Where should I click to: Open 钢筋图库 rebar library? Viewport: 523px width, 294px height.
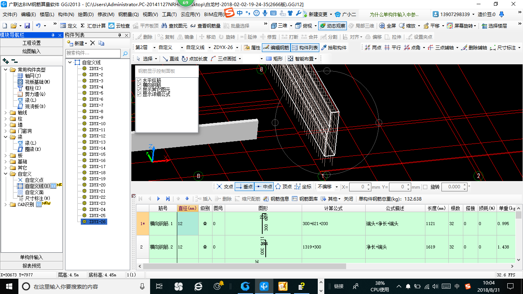[x=305, y=199]
